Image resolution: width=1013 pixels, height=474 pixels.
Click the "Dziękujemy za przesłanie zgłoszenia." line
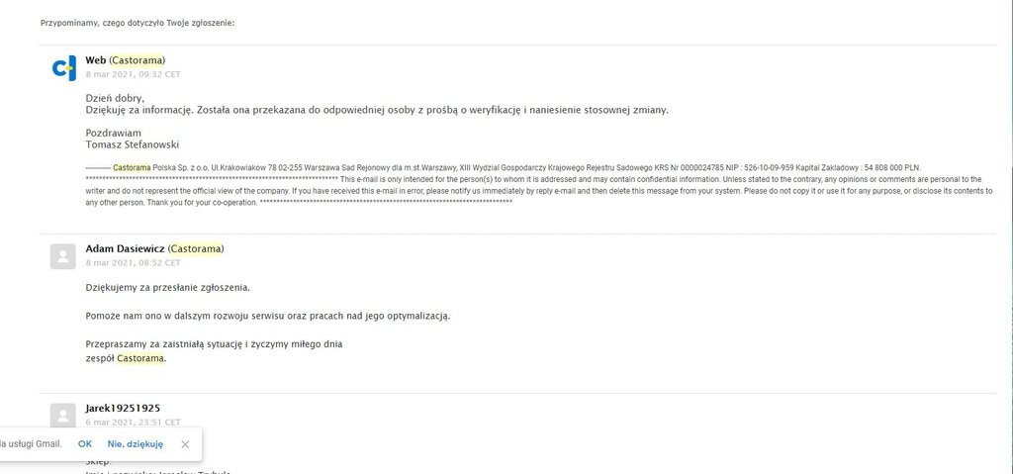(167, 288)
